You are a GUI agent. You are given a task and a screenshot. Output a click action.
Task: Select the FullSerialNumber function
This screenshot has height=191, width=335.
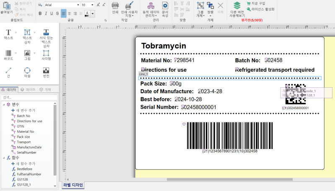click(x=29, y=174)
